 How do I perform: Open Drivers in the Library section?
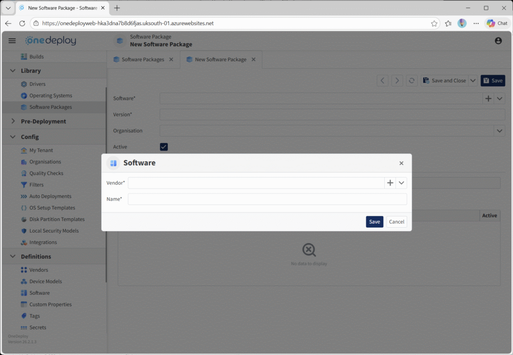click(37, 84)
